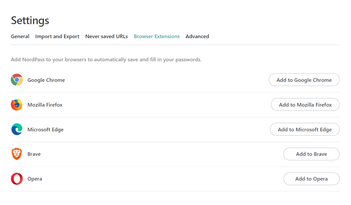This screenshot has width=351, height=205.
Task: Switch to the Never saved URLs tab
Action: 106,36
